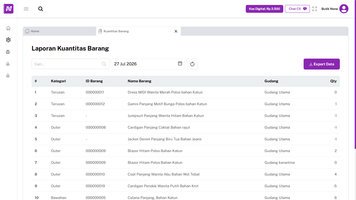
Task: Toggle fullscreen mode icon
Action: (x=315, y=9)
